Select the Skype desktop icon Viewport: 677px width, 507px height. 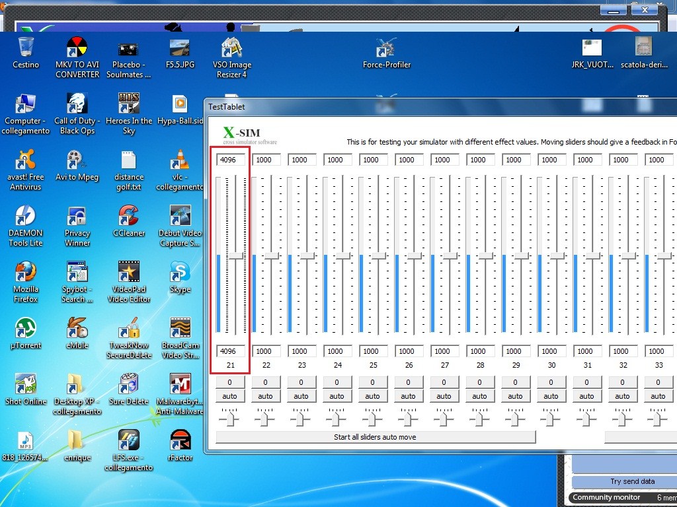180,272
